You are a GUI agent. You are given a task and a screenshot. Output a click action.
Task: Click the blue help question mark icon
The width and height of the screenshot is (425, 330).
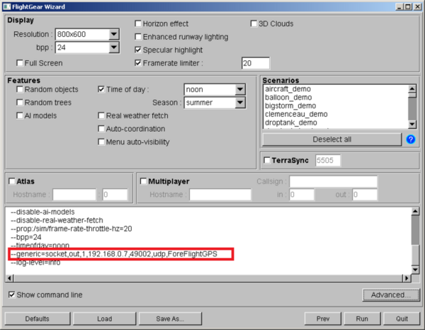[x=410, y=140]
